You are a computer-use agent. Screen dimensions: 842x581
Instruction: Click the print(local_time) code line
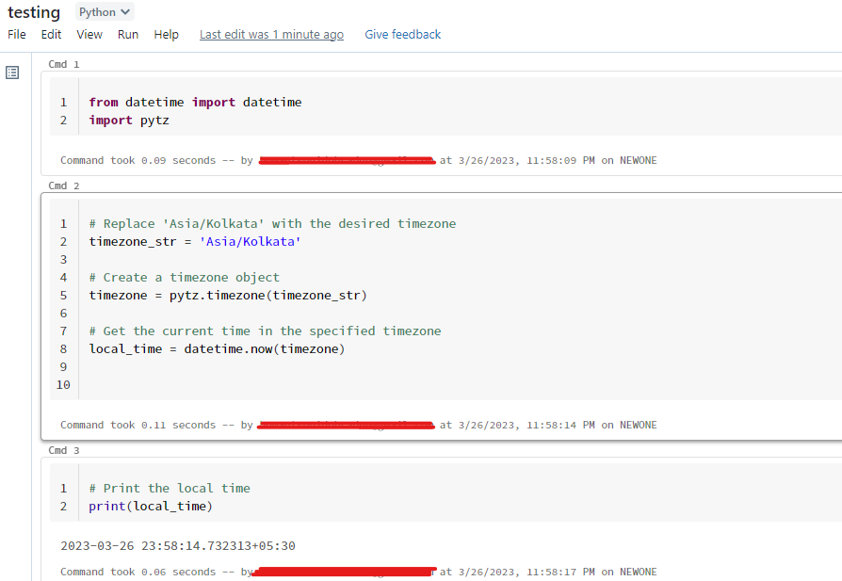coord(151,506)
